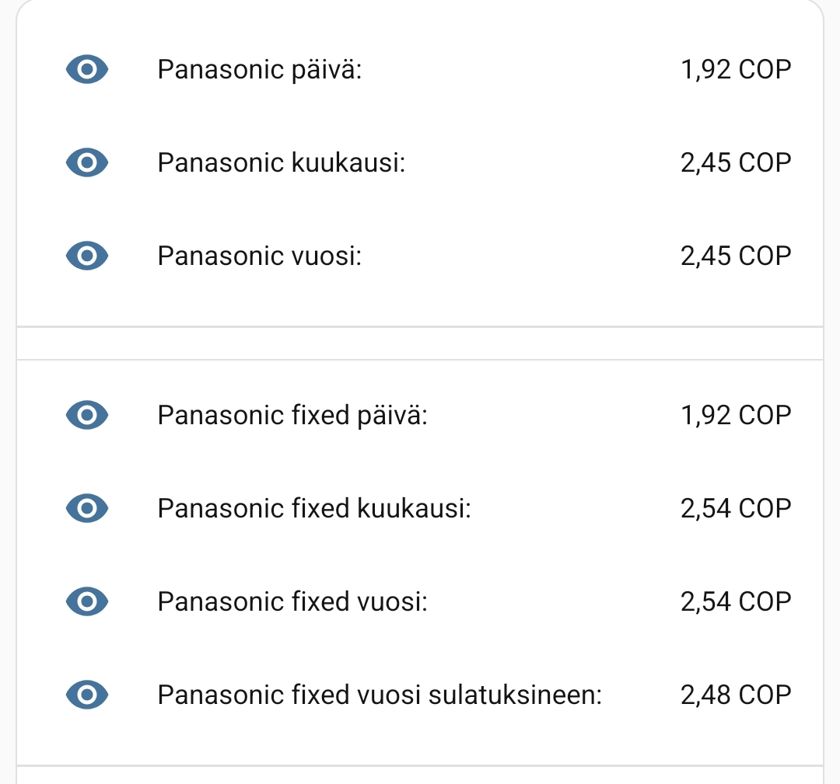Click eye icon for Panasonic fixed vuosi sulatuksineen
The image size is (840, 784).
[87, 694]
